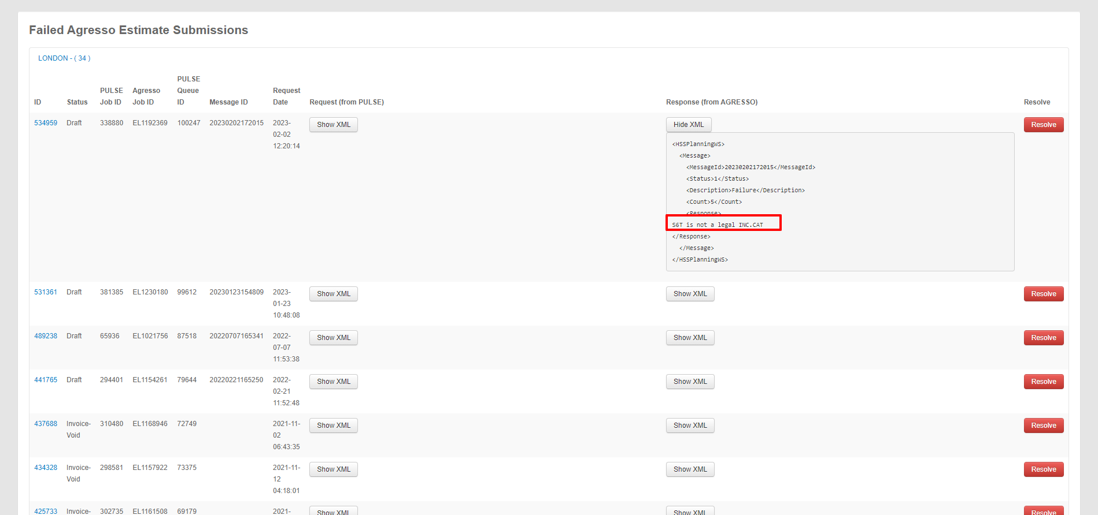Show request XML for submission 489238
Image resolution: width=1098 pixels, height=515 pixels.
click(x=333, y=338)
